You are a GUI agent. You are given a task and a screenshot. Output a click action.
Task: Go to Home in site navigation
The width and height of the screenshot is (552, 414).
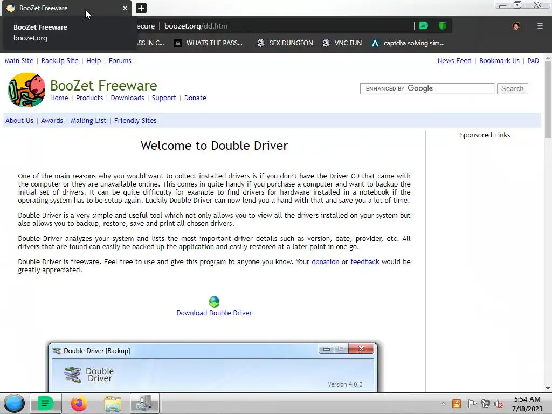(x=59, y=98)
